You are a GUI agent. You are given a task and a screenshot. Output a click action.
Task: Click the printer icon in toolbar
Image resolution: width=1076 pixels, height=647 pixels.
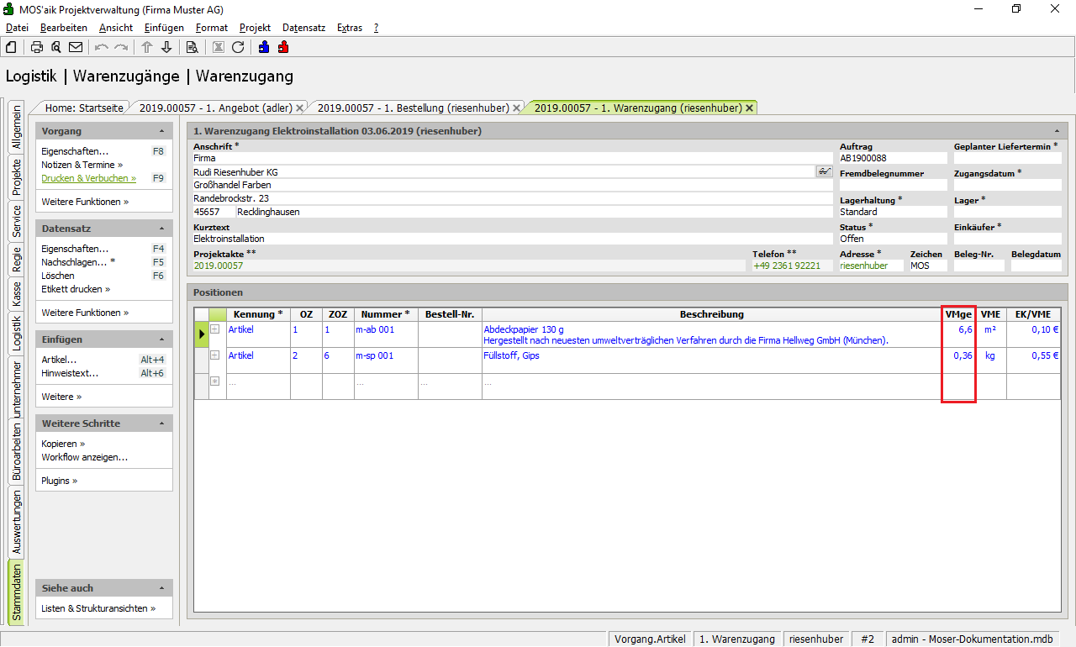click(37, 47)
